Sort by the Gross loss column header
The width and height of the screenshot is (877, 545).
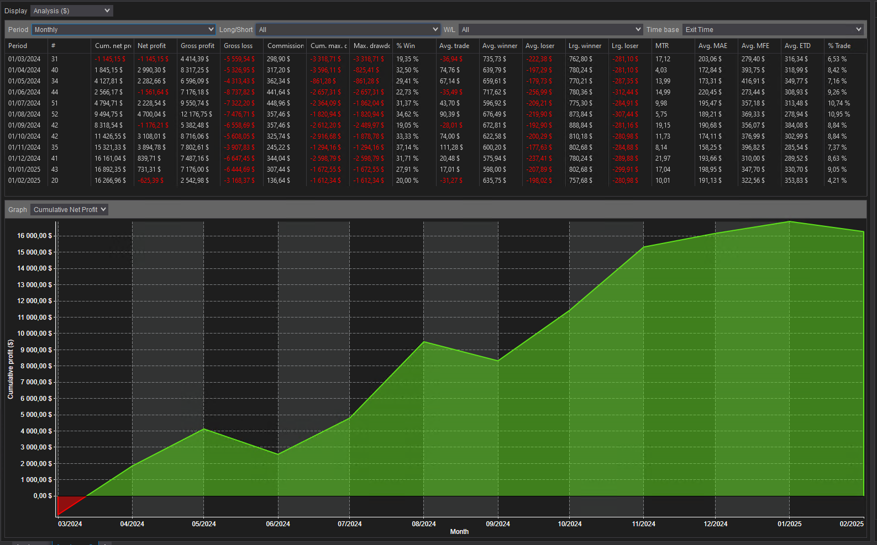241,46
